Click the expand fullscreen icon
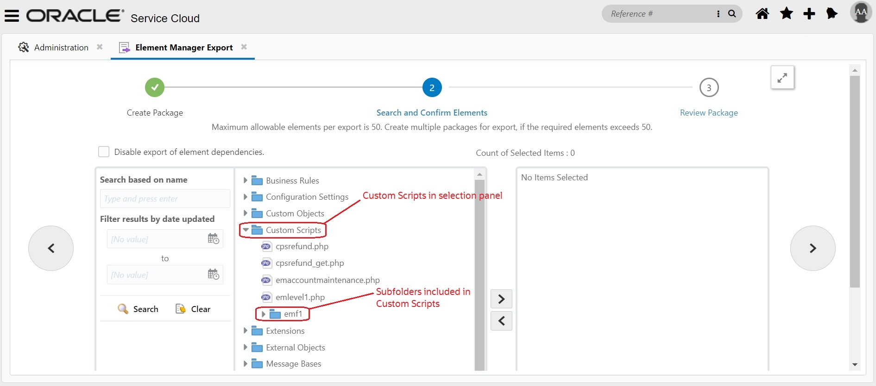876x386 pixels. coord(782,78)
